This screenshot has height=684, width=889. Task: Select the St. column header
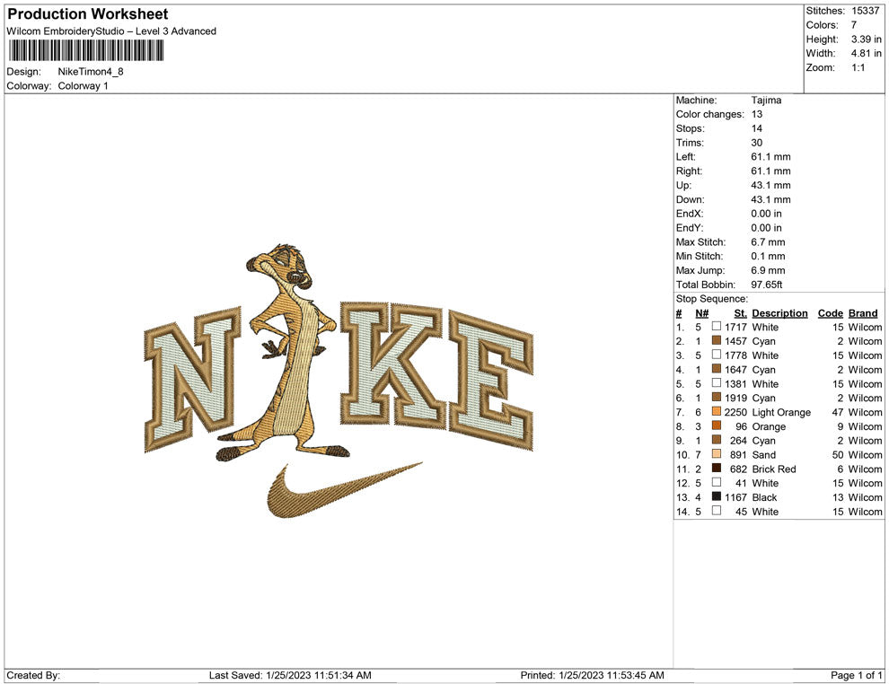tap(741, 313)
